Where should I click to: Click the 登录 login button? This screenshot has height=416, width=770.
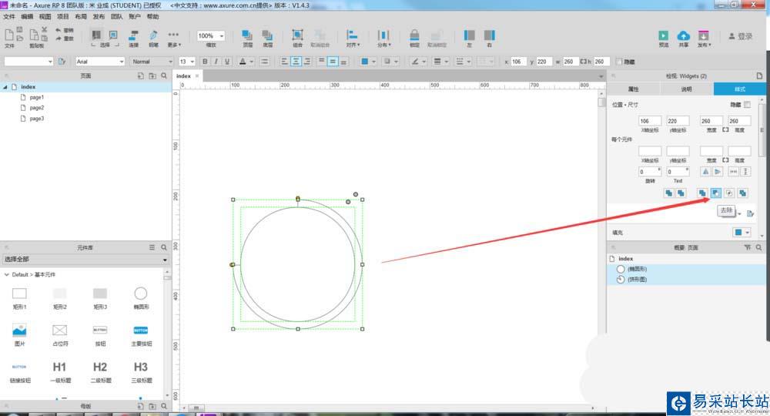pos(741,36)
